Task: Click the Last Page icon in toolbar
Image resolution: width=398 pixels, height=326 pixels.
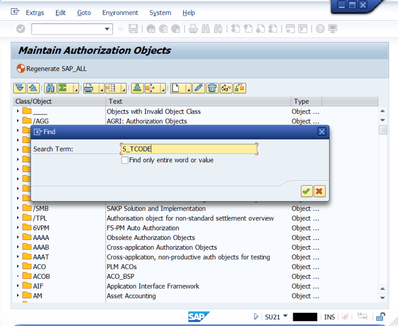Action: [x=273, y=29]
